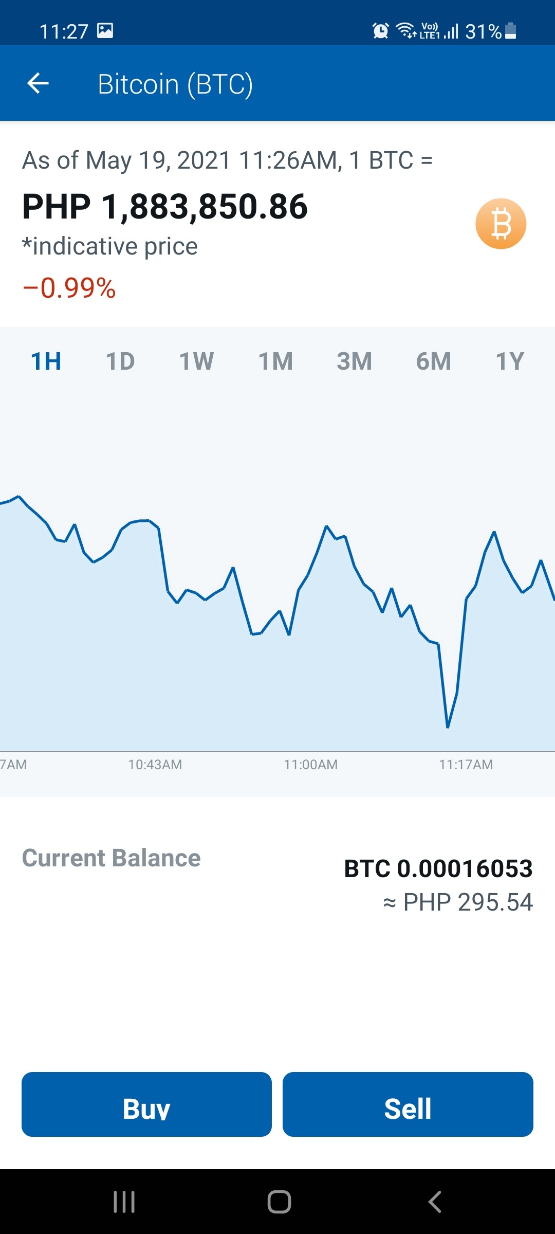Tap the chart's lowest dip point
Screen dimensions: 555x1234
click(448, 727)
